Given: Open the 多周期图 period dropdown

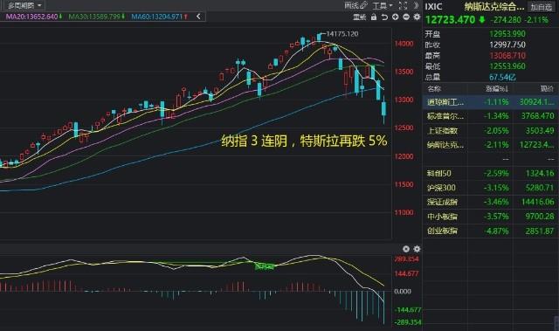Looking at the screenshot, I should (24, 5).
